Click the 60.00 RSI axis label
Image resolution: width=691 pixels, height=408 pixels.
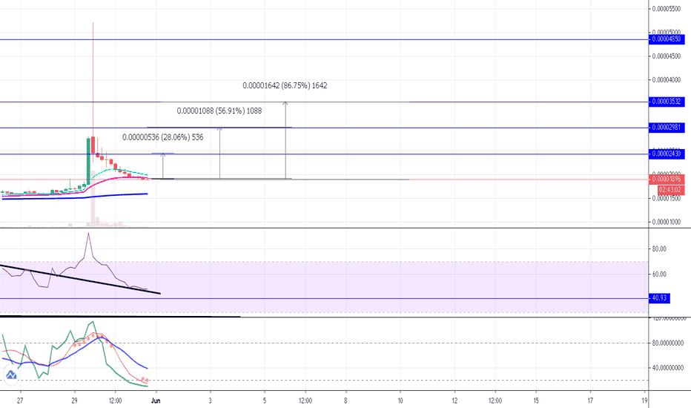coord(659,274)
